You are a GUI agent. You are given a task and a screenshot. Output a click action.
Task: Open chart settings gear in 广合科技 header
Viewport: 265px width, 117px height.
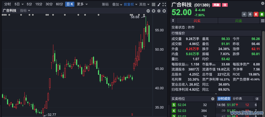(159, 11)
